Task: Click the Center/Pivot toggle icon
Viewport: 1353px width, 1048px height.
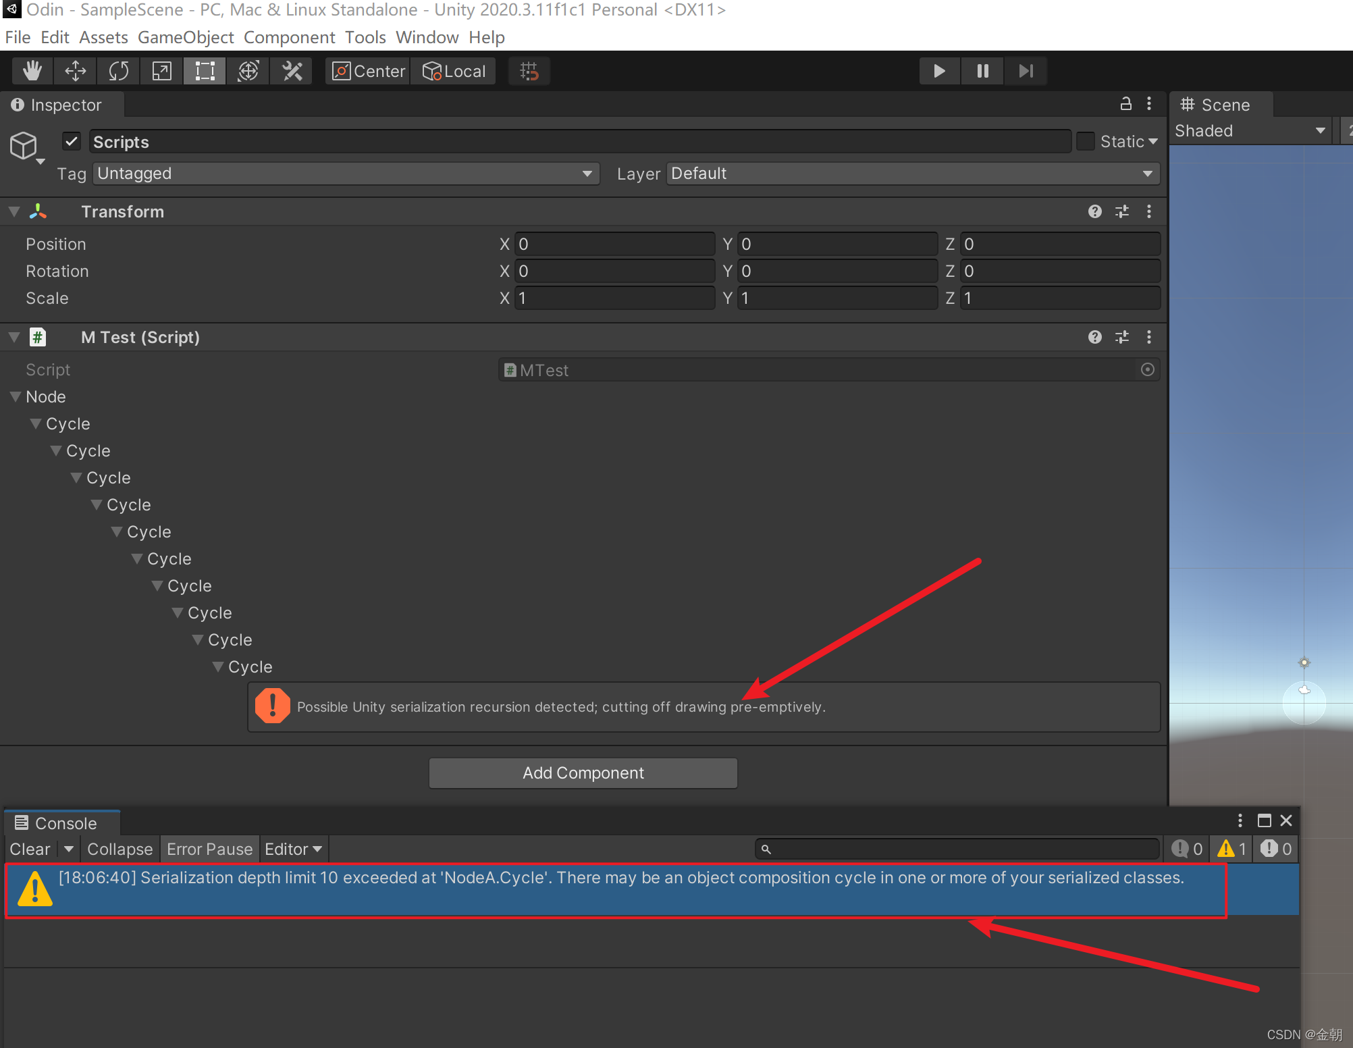Action: [x=367, y=70]
